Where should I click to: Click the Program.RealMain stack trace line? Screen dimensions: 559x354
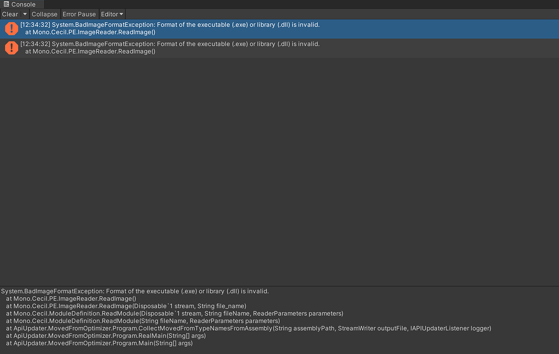click(x=106, y=336)
